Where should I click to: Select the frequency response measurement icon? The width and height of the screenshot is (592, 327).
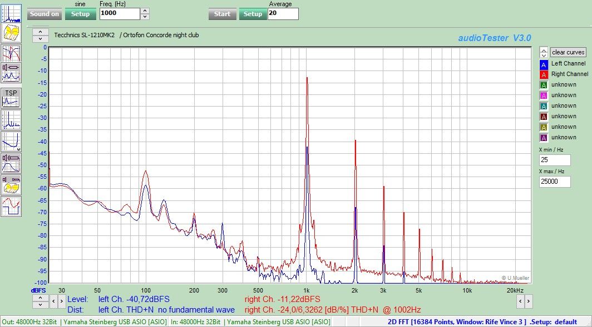pos(11,54)
